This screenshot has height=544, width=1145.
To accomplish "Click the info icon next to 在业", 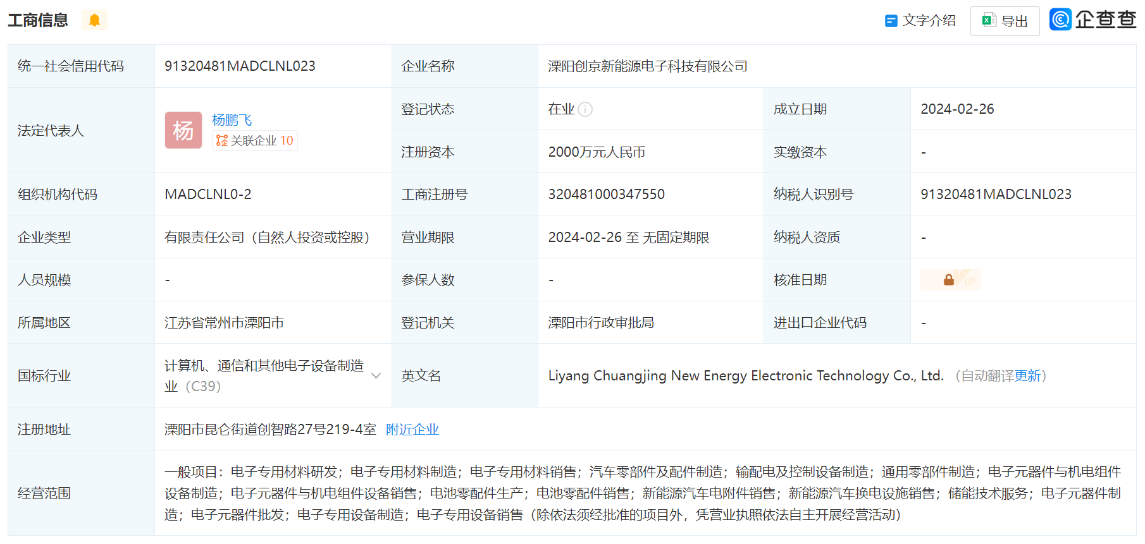I will coord(586,109).
